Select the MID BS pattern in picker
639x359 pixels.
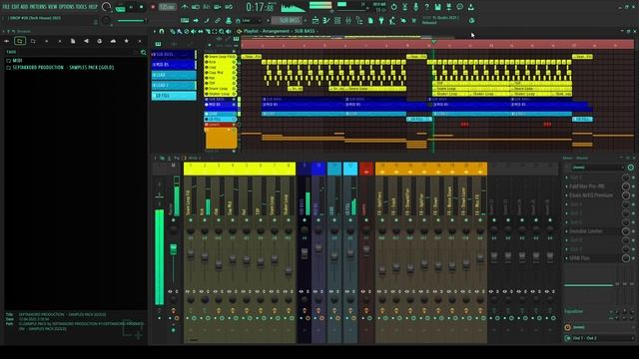pyautogui.click(x=174, y=64)
